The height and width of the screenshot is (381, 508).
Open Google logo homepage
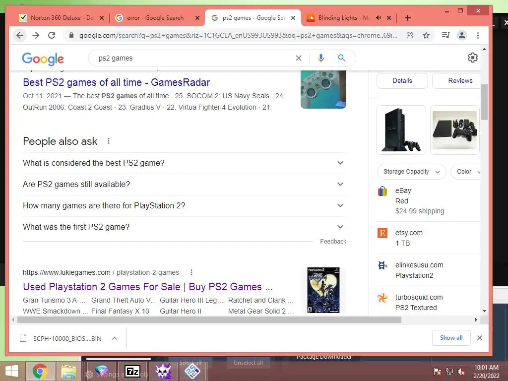43,59
